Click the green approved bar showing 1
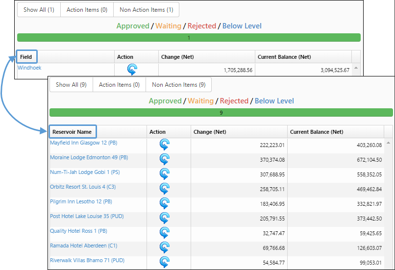Viewport: 395px width, 270px height. [x=189, y=38]
